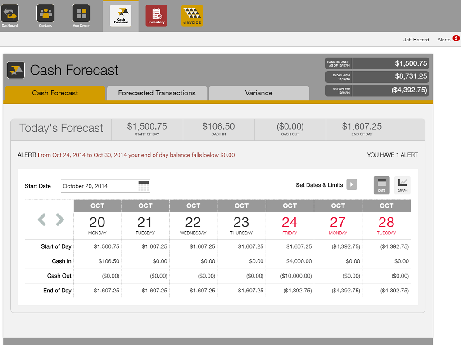This screenshot has width=461, height=345.
Task: Open the Dashboard app icon
Action: click(x=9, y=13)
